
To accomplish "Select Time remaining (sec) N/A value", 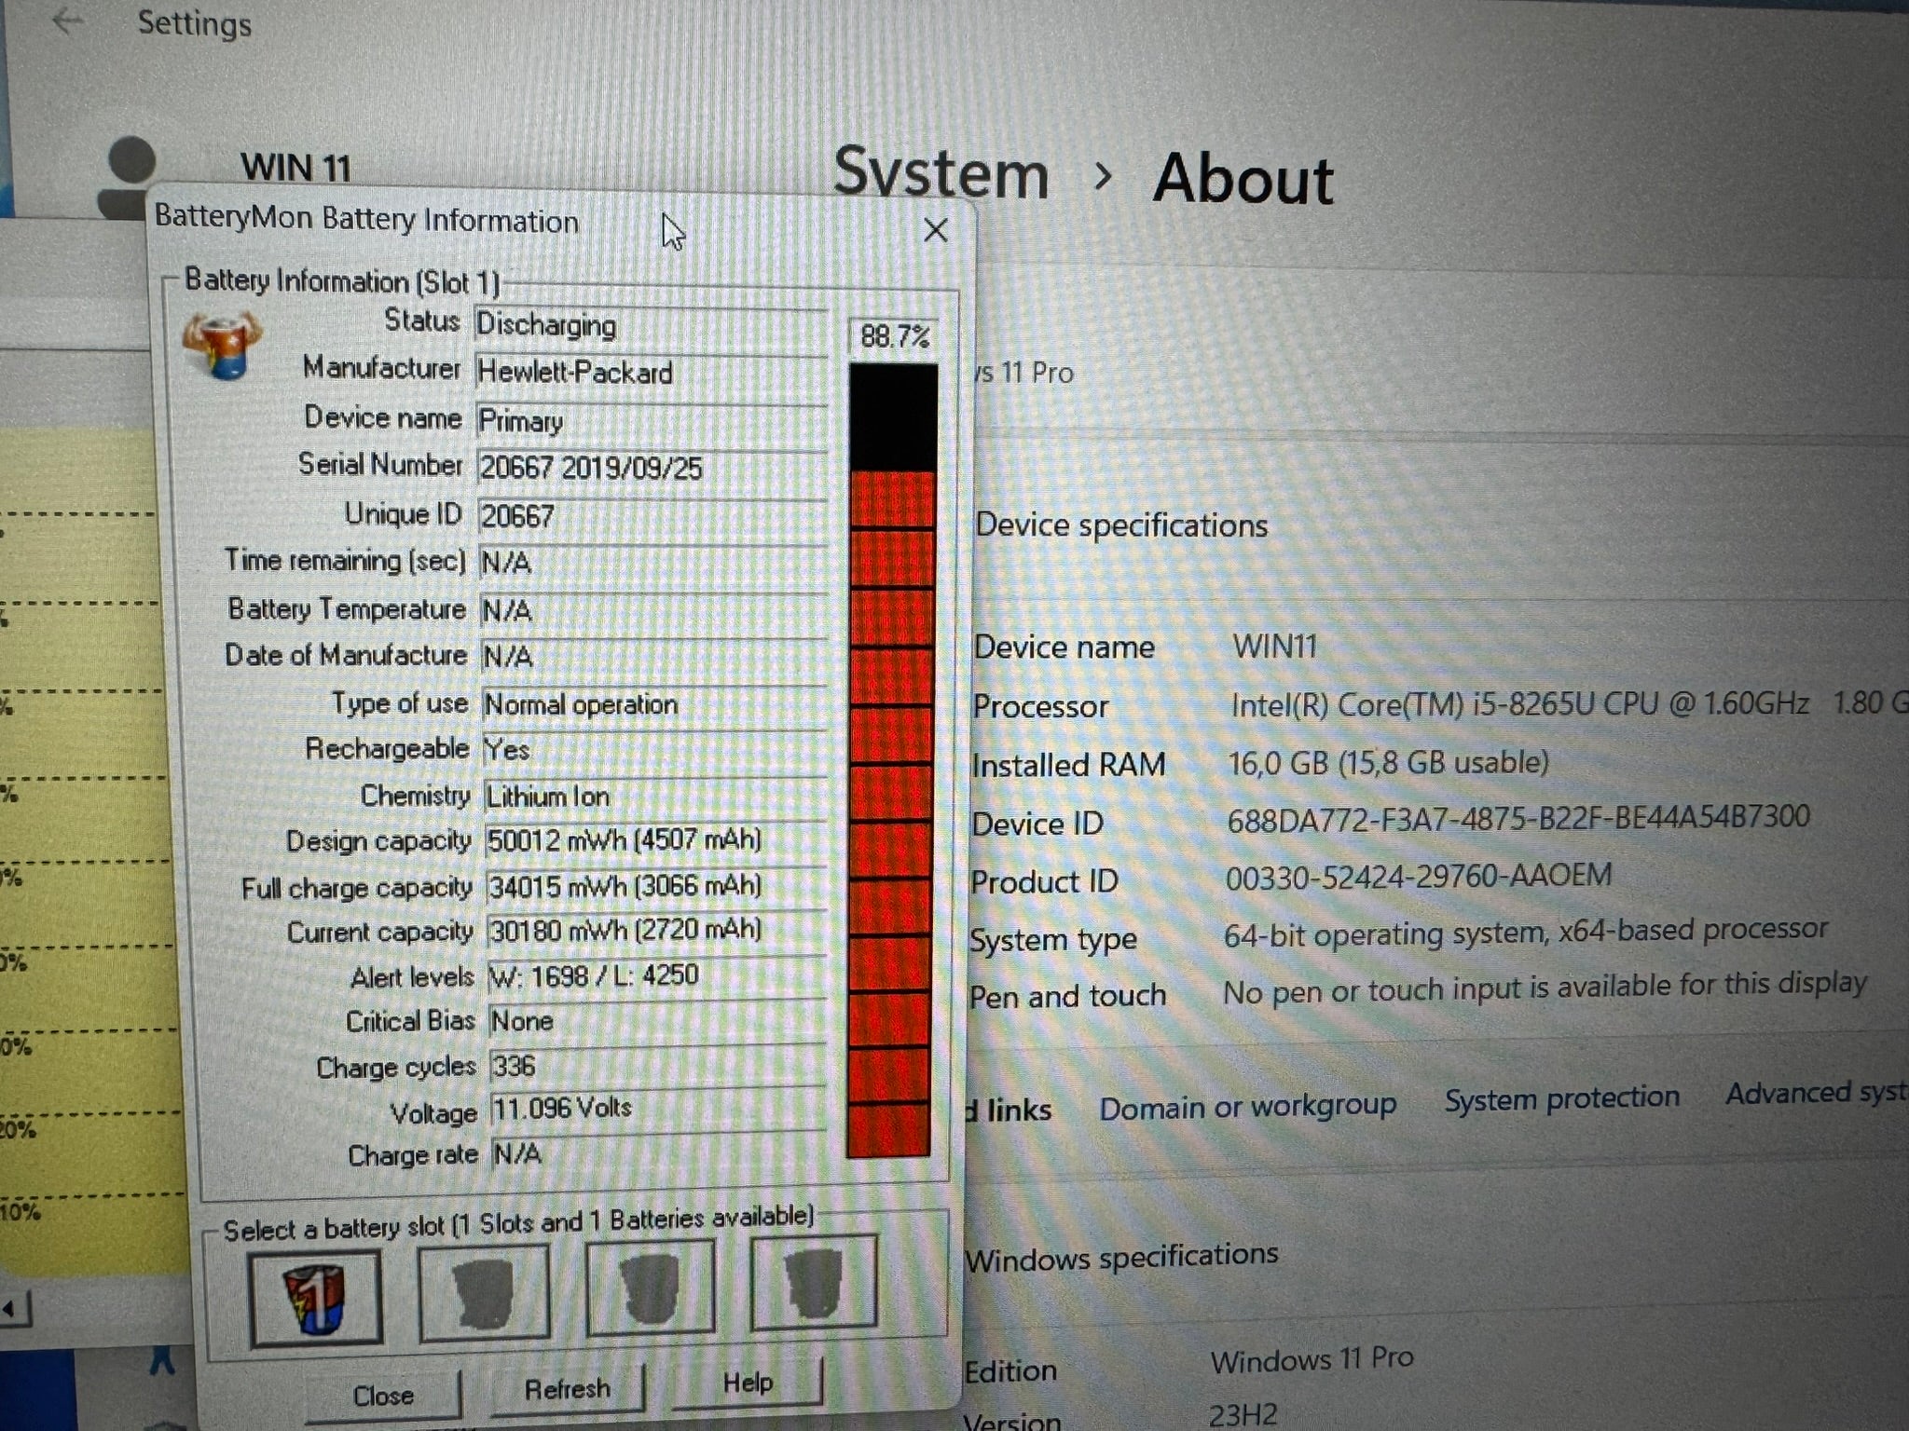I will click(653, 563).
